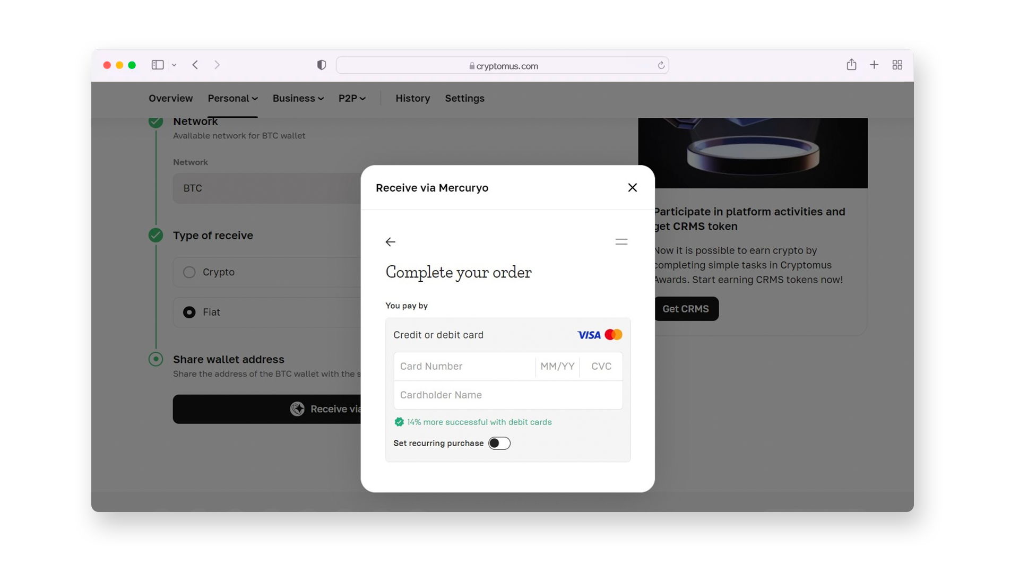Click the "14% more successful with debit cards" text
Screen dimensions: 1019x573
[x=479, y=422]
